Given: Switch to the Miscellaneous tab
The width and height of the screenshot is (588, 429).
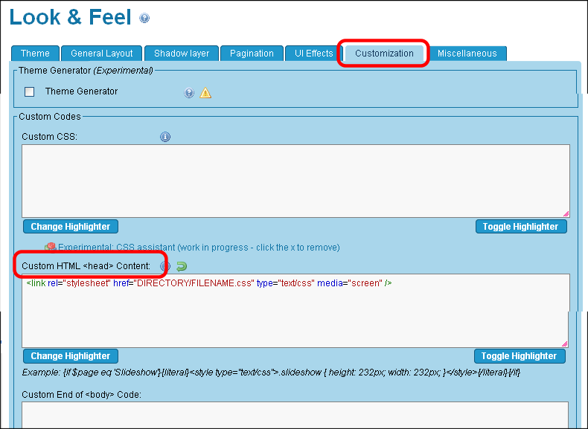Looking at the screenshot, I should [x=467, y=54].
